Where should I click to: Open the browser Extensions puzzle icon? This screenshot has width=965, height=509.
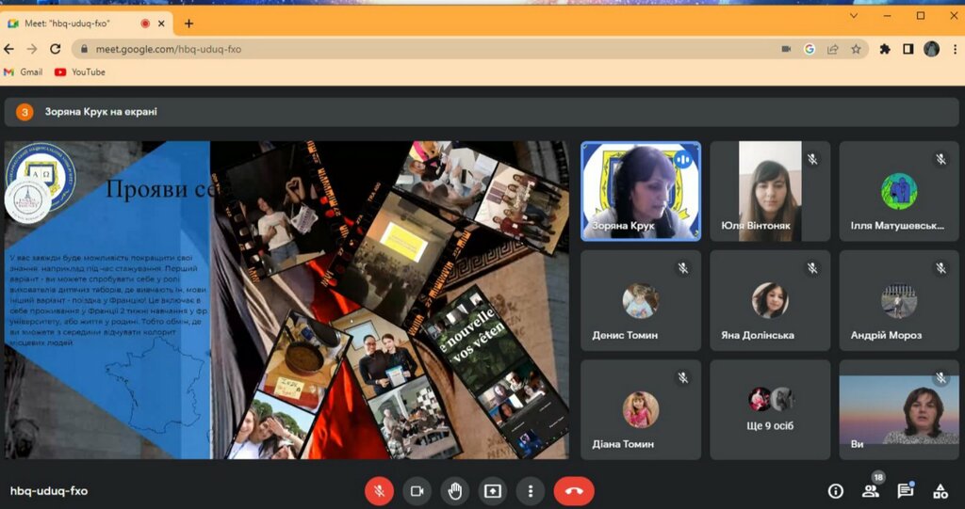[x=885, y=49]
